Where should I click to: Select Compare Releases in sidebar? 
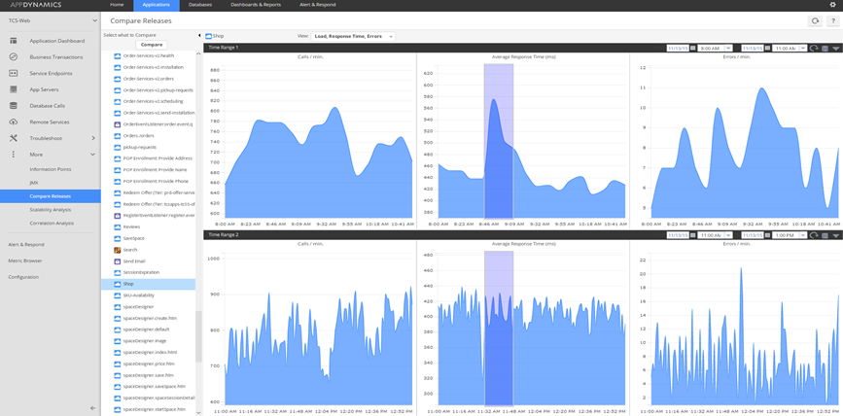[50, 196]
